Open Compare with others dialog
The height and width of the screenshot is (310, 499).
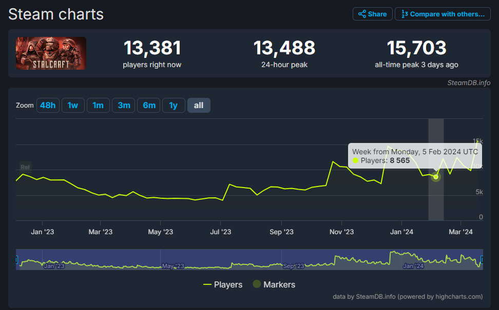443,14
